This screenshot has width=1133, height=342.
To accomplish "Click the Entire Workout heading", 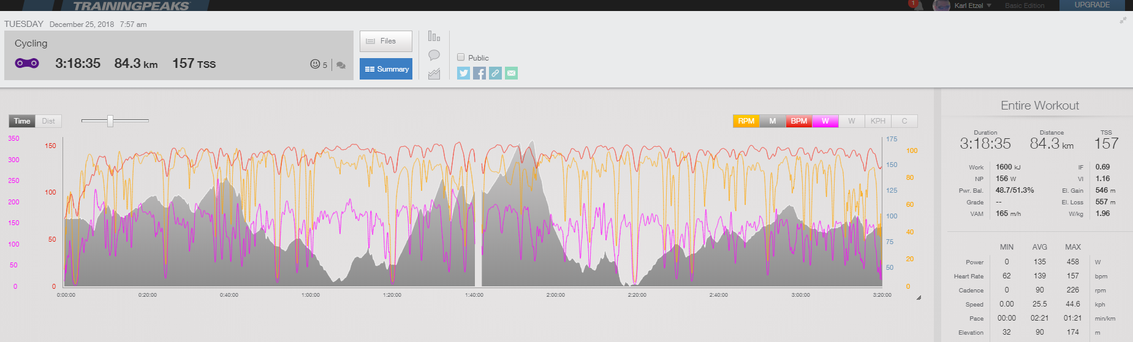I will [x=1040, y=105].
